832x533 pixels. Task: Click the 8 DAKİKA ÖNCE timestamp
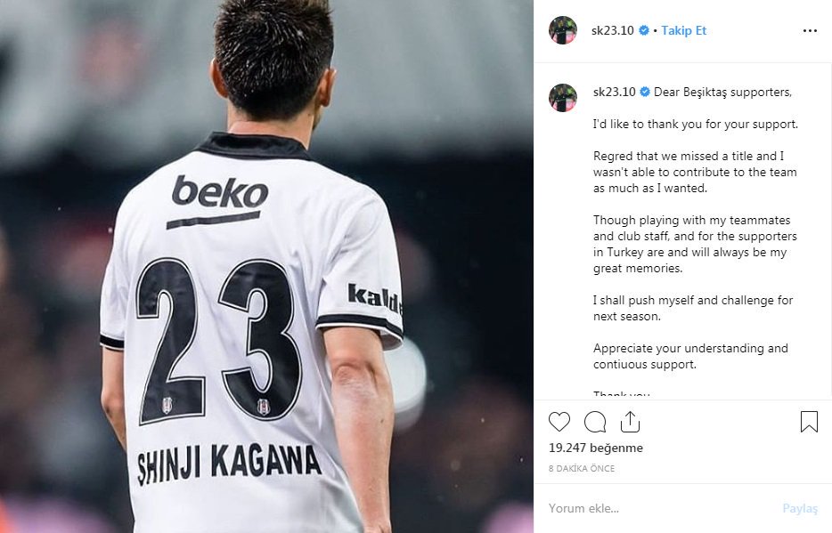click(582, 468)
